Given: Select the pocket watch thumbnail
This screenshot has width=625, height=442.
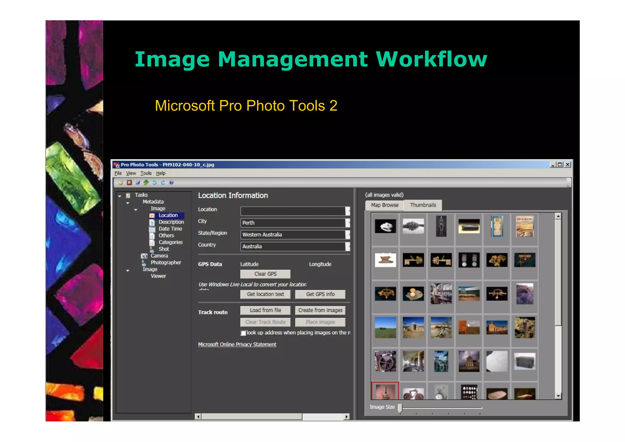Looking at the screenshot, I should (x=441, y=392).
